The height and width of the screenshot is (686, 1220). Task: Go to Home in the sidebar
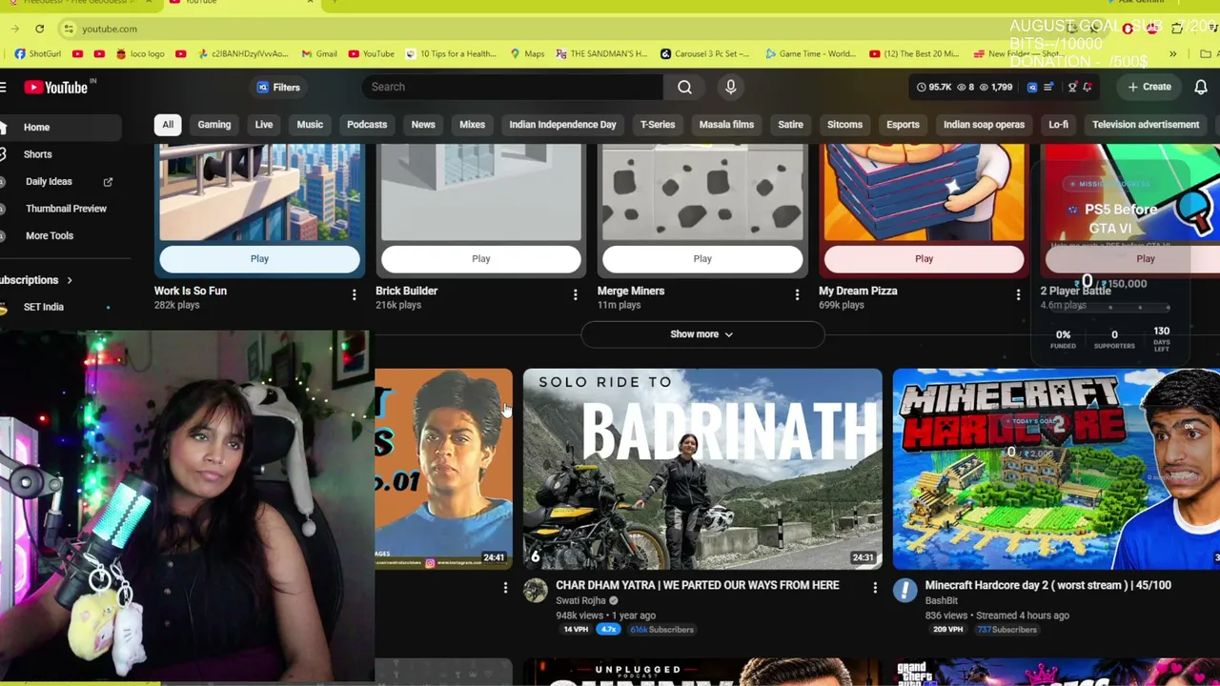pyautogui.click(x=61, y=128)
